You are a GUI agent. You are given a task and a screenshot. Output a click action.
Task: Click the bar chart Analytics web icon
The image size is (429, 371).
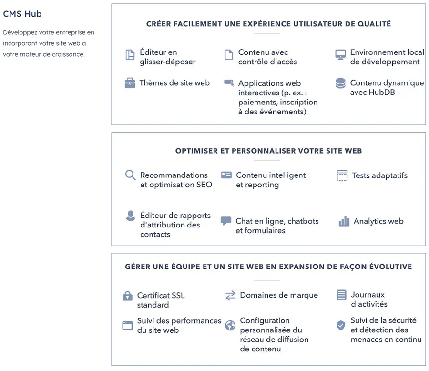coord(344,221)
